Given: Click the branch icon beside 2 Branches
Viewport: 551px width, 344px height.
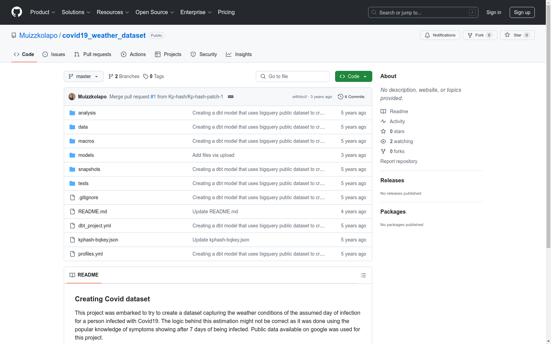Looking at the screenshot, I should point(111,76).
